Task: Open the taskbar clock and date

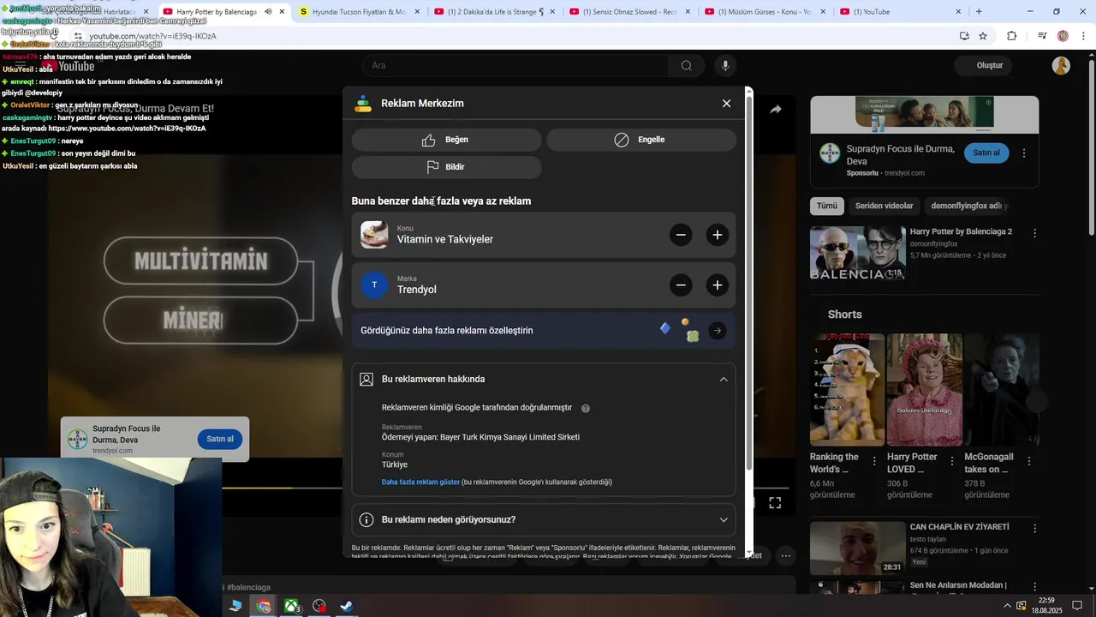Action: 1046,605
